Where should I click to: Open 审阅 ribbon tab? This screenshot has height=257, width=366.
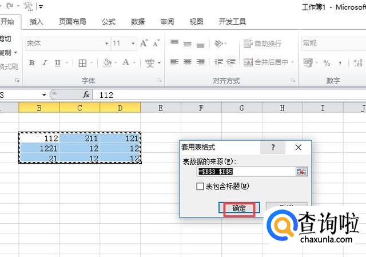167,22
